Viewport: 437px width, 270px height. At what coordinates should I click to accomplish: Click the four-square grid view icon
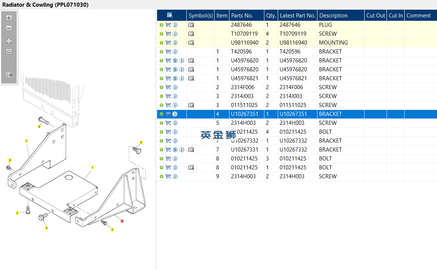pyautogui.click(x=9, y=41)
